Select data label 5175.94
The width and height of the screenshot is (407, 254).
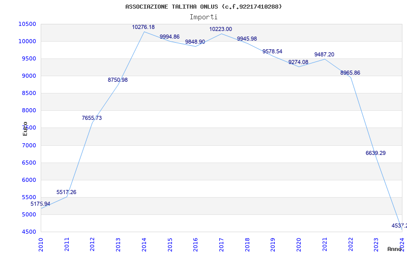tap(41, 204)
